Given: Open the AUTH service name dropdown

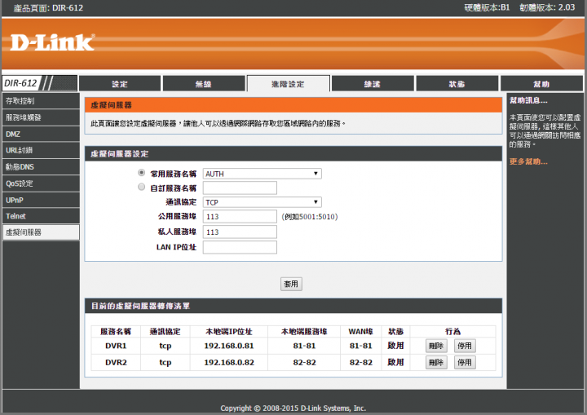Looking at the screenshot, I should [x=262, y=174].
